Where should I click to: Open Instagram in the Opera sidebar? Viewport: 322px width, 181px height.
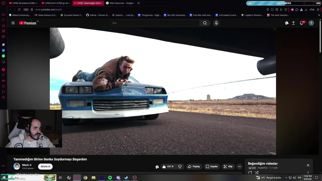point(3,61)
